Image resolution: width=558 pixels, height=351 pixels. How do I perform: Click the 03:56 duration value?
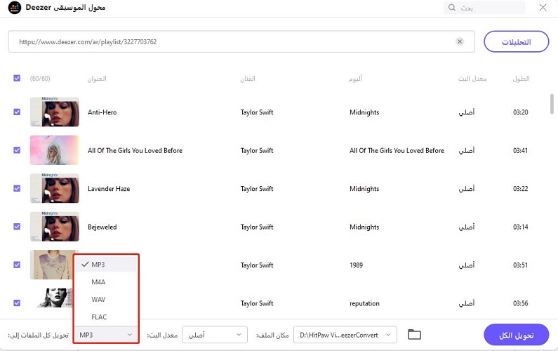pos(520,303)
